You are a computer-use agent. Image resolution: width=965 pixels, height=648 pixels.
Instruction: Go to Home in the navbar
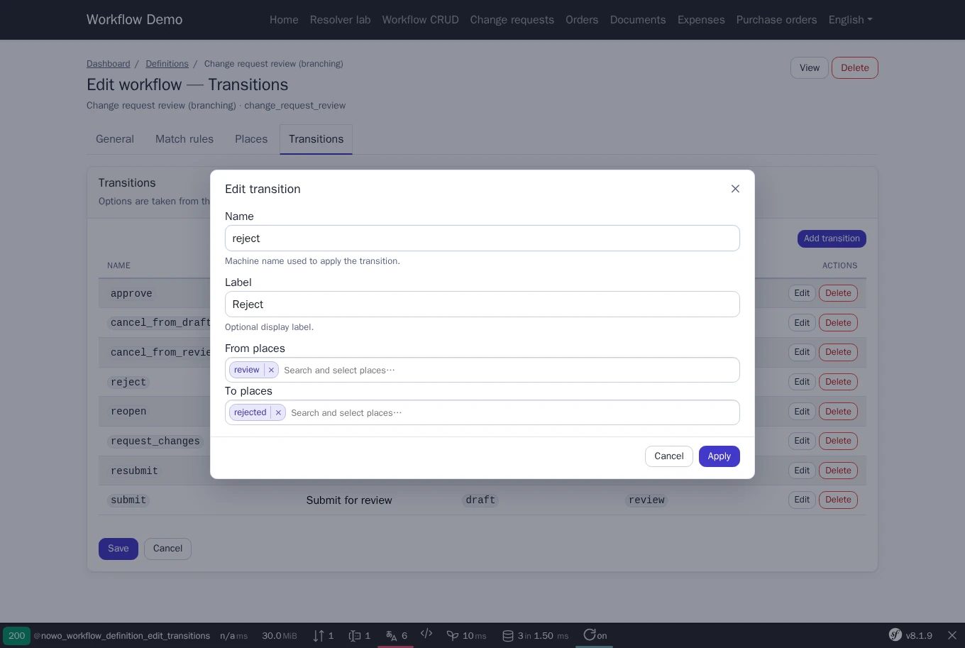284,20
